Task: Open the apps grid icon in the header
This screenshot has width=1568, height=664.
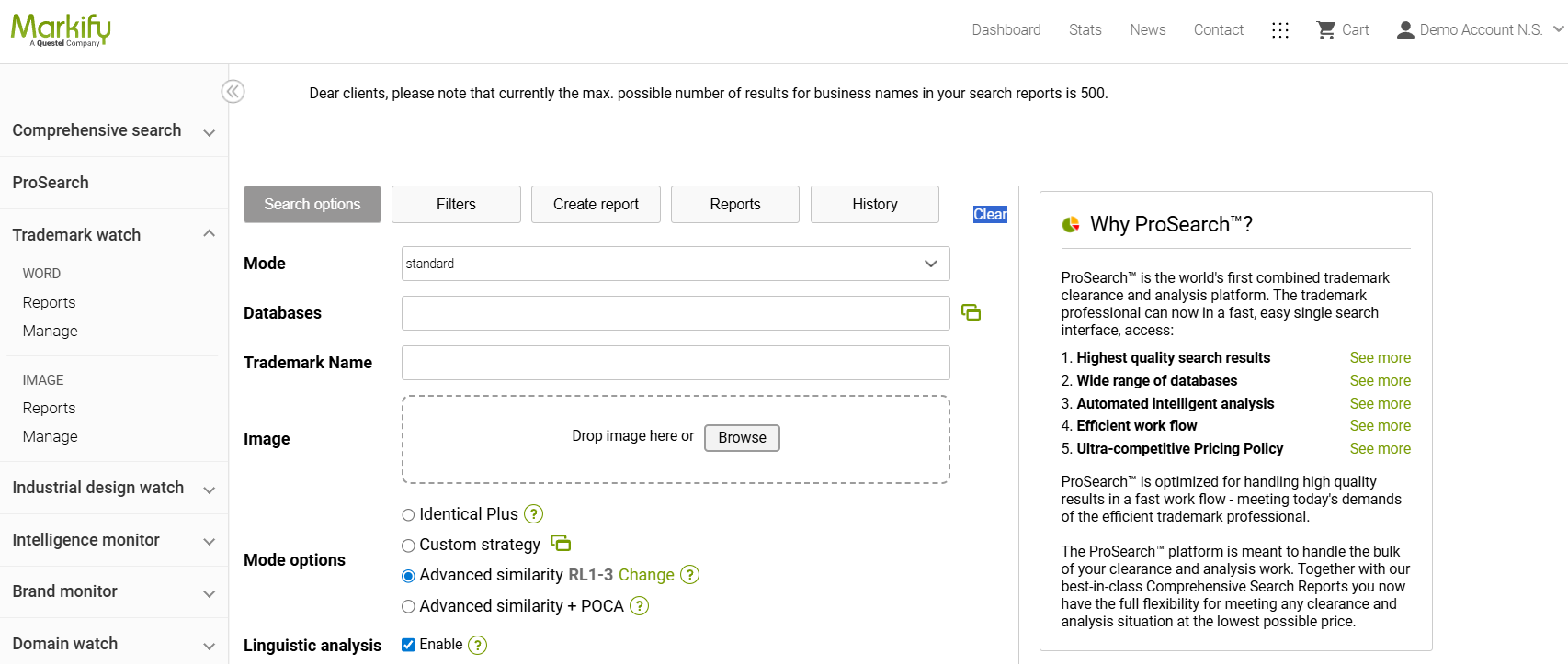Action: (1279, 30)
